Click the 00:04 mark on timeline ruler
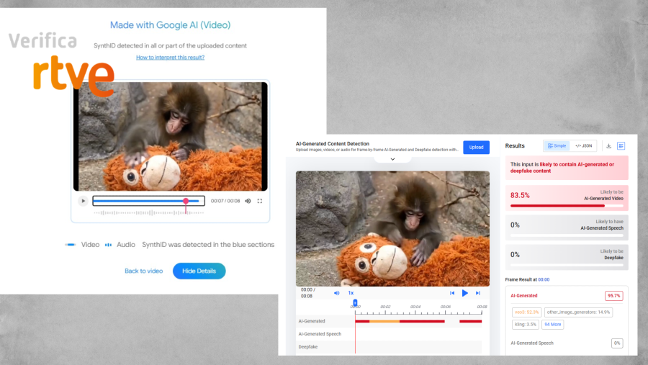The width and height of the screenshot is (648, 365). [415, 307]
